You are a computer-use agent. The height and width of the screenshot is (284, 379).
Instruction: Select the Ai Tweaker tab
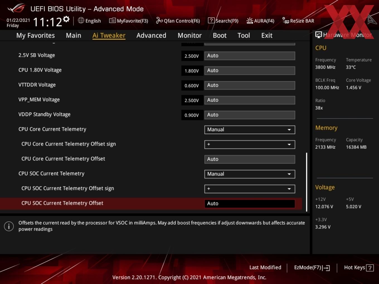[109, 35]
